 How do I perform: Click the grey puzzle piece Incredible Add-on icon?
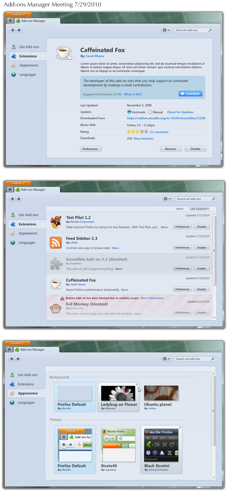(56, 264)
